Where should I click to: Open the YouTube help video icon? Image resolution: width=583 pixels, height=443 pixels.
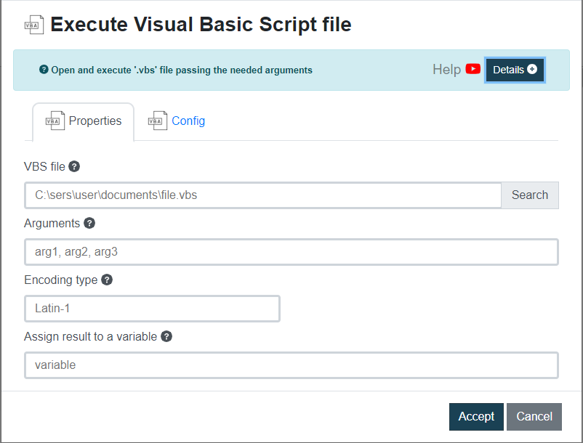473,69
